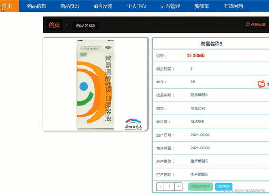This screenshot has width=269, height=195.
Task: Select 留言反馈 in the navigation bar
Action: tap(103, 6)
